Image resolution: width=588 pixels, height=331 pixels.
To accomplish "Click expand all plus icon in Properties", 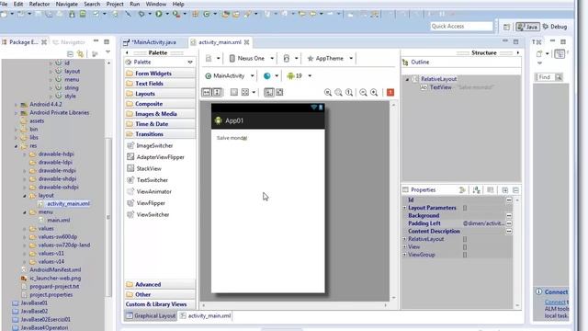I will (x=505, y=190).
